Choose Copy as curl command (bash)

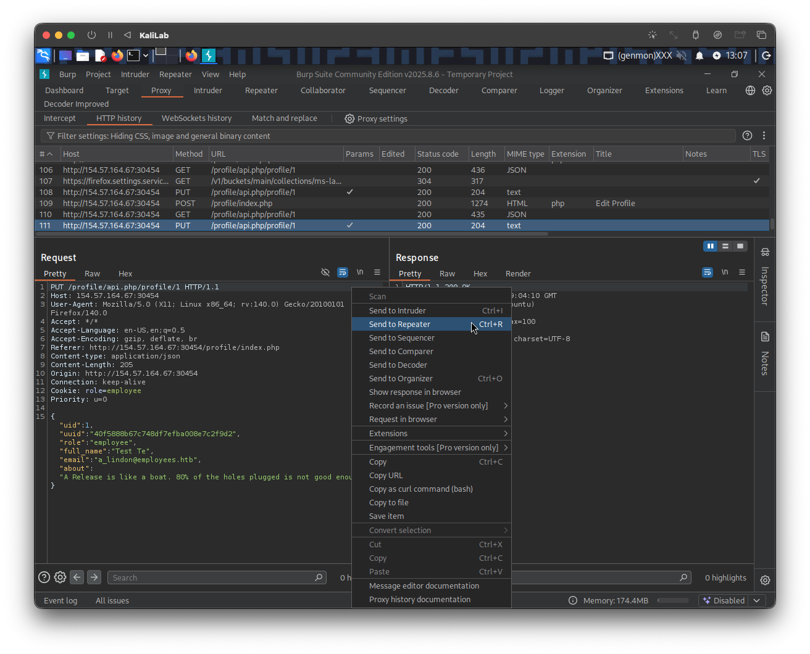432,489
